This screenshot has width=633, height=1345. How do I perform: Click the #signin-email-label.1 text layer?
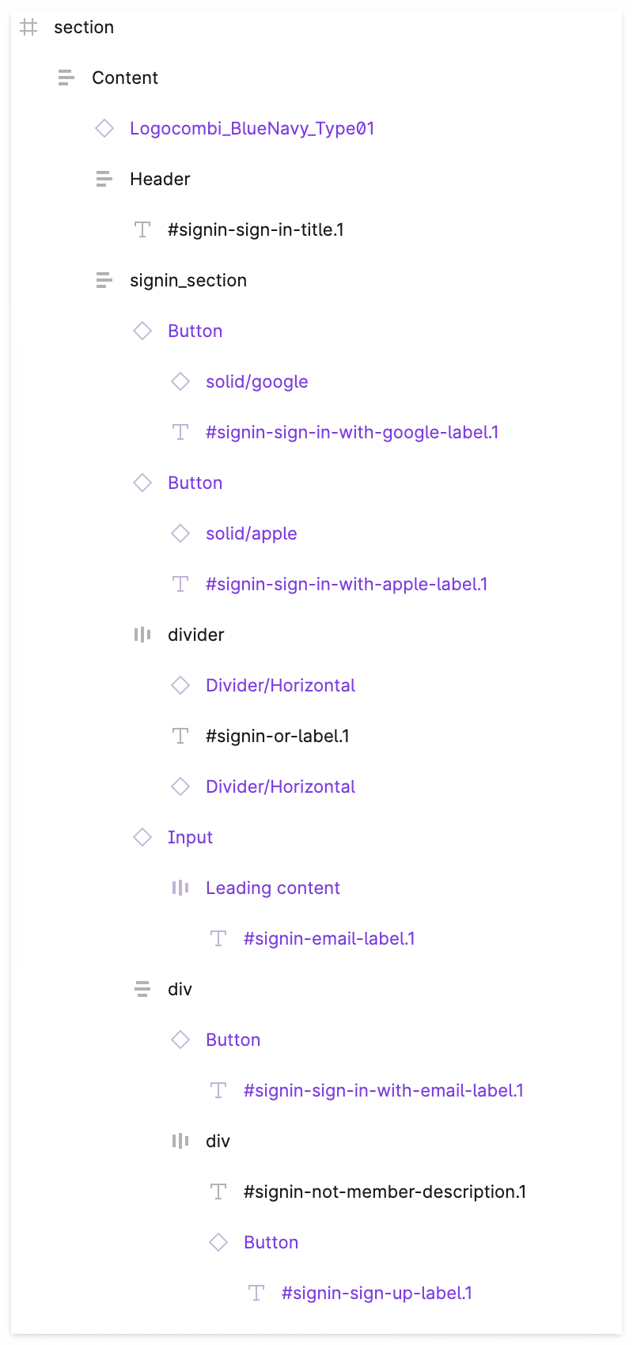pyautogui.click(x=329, y=938)
